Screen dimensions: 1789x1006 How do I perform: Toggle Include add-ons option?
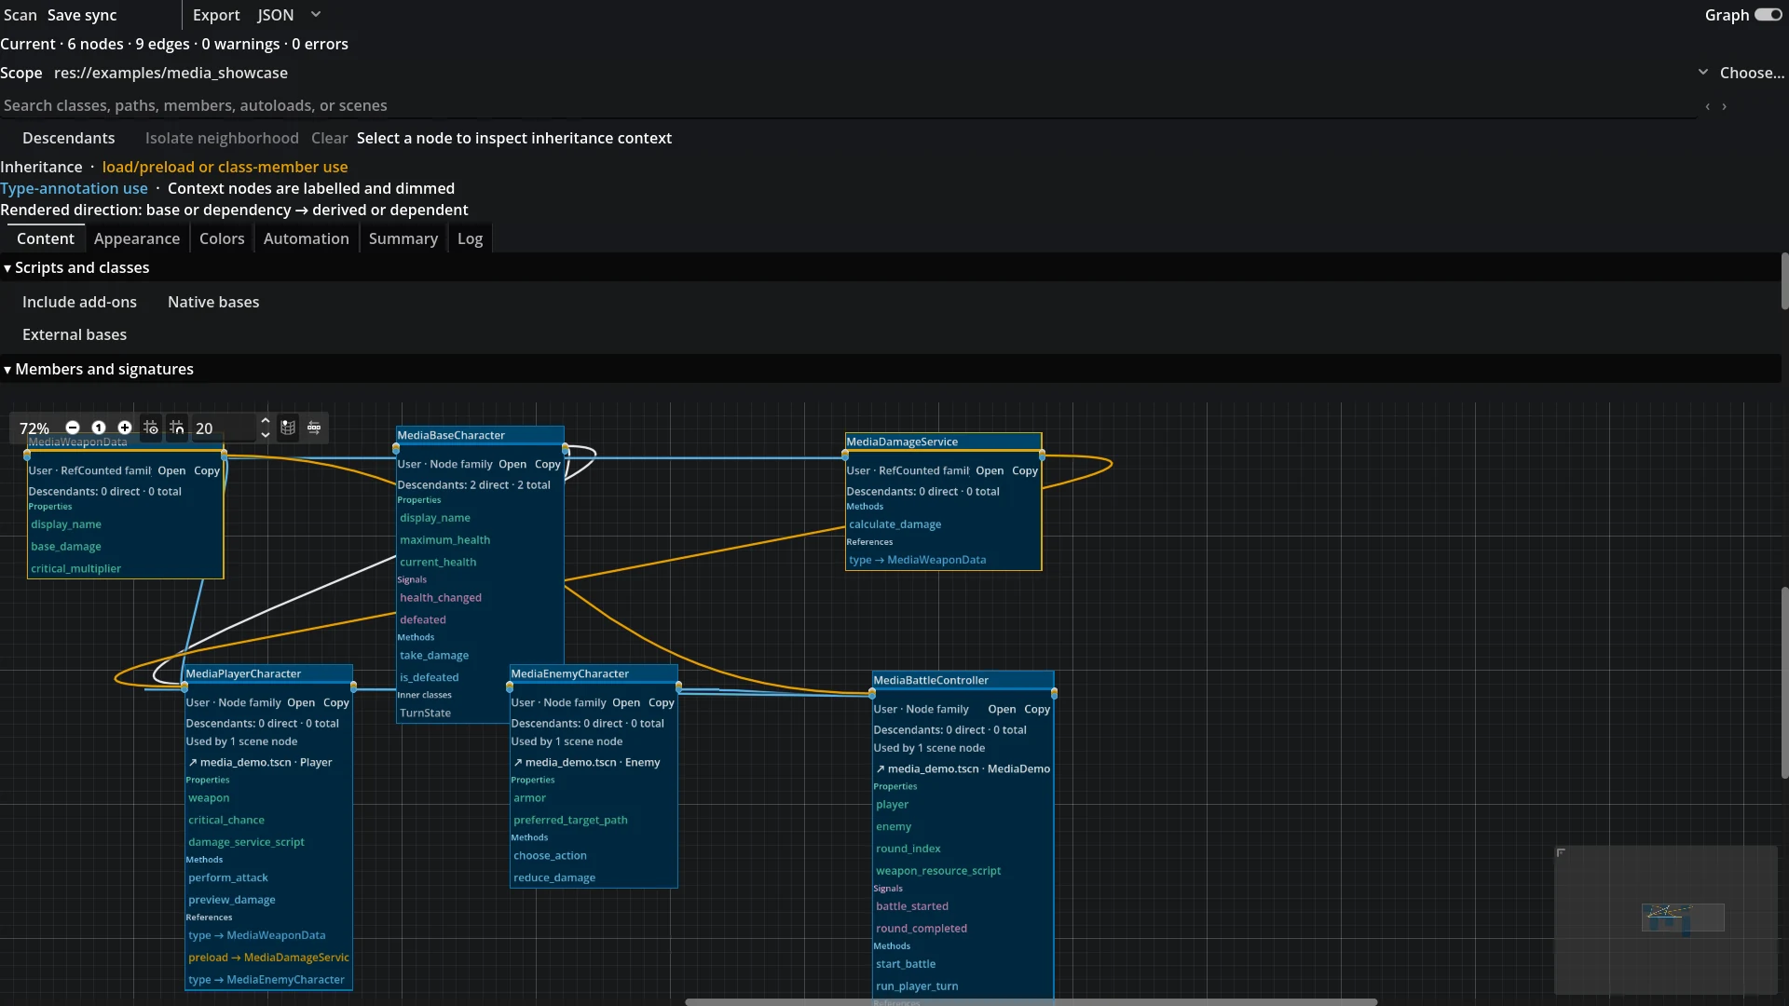point(79,302)
